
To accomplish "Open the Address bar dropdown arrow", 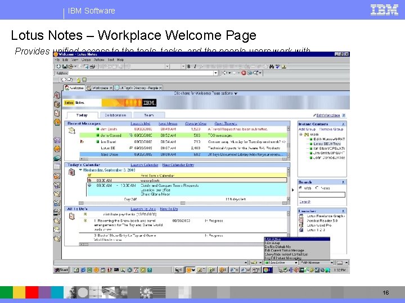I will (x=215, y=73).
